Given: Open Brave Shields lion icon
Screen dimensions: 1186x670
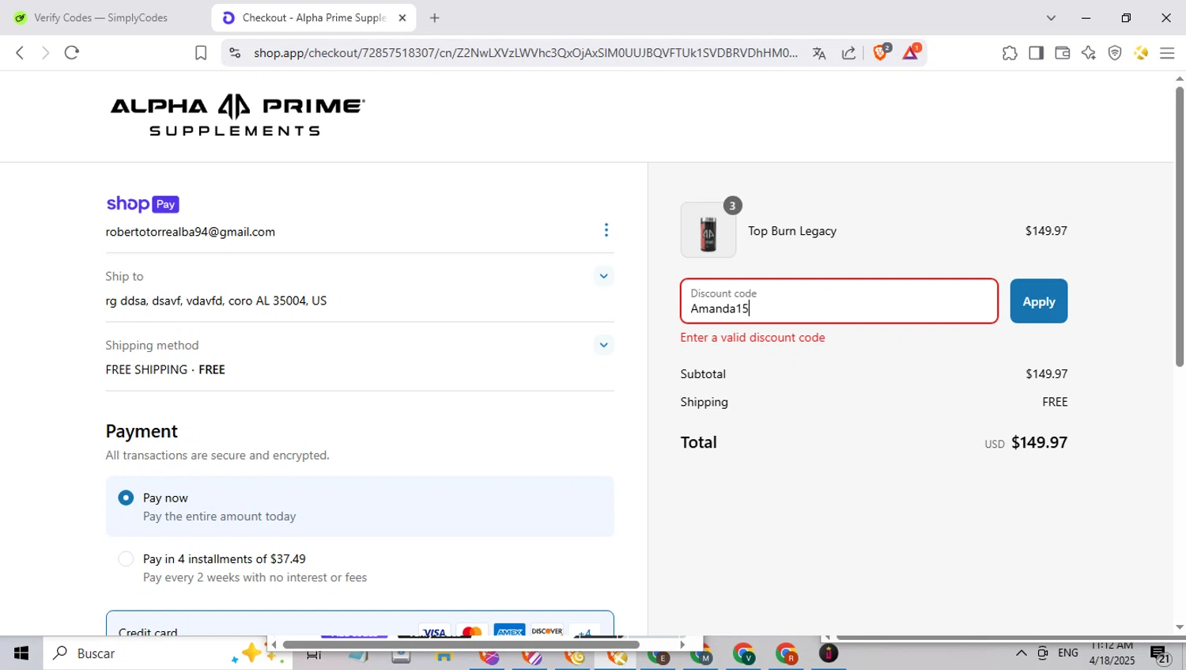Looking at the screenshot, I should pyautogui.click(x=881, y=52).
